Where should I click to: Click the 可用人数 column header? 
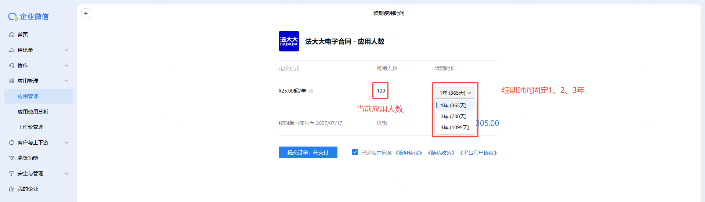[387, 68]
